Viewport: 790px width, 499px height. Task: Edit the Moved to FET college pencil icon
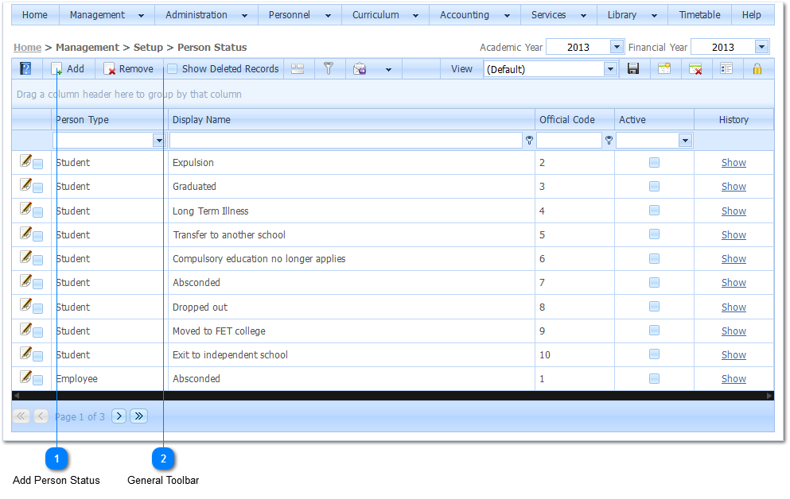[25, 329]
